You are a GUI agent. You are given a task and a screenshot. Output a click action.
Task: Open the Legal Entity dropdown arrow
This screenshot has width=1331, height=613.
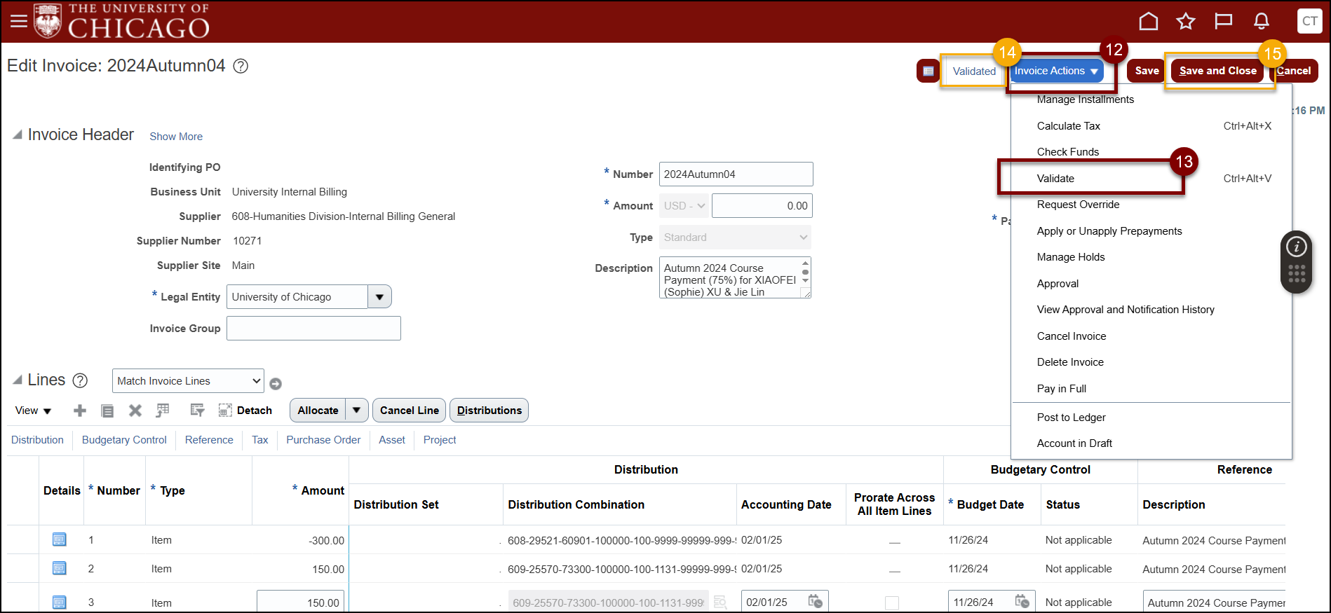click(379, 297)
